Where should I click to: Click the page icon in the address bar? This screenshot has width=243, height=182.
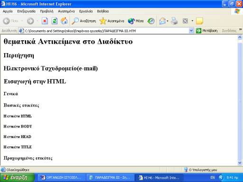coord(21,31)
